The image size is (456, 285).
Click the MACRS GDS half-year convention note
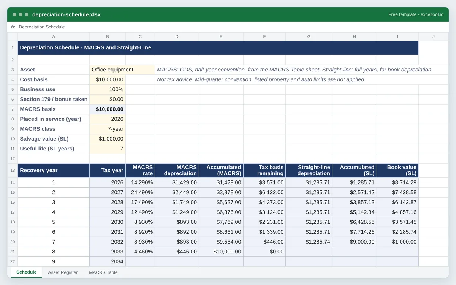(x=294, y=70)
